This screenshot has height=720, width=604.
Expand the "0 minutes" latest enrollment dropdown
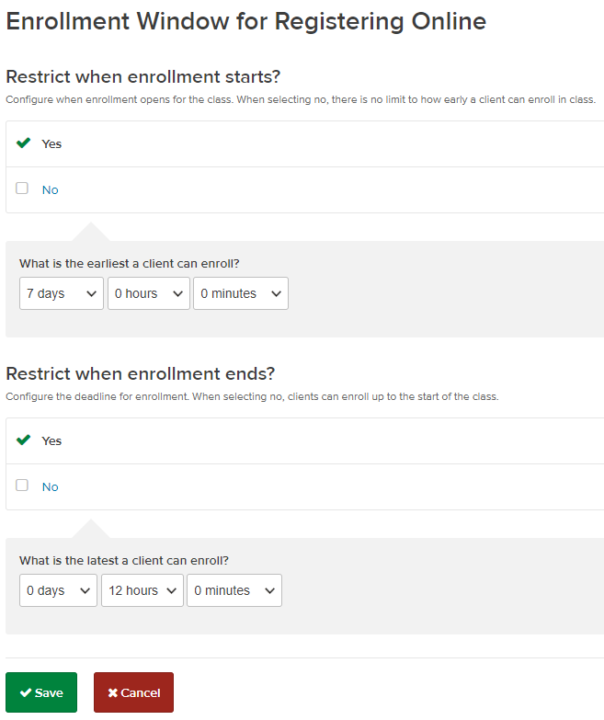click(234, 590)
